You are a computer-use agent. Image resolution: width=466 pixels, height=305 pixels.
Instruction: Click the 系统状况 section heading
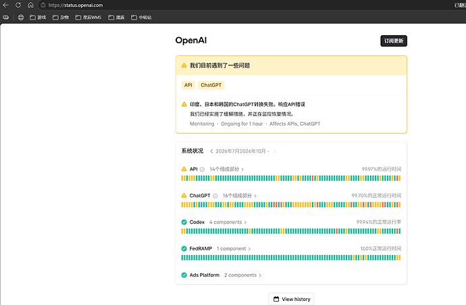pyautogui.click(x=192, y=151)
